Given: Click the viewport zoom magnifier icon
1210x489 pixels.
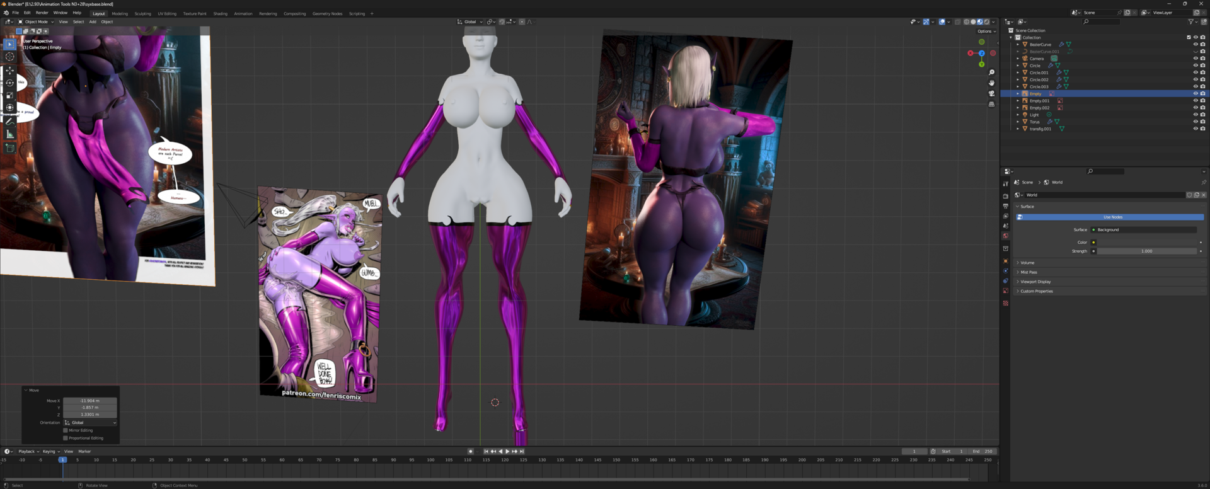Looking at the screenshot, I should pos(991,72).
